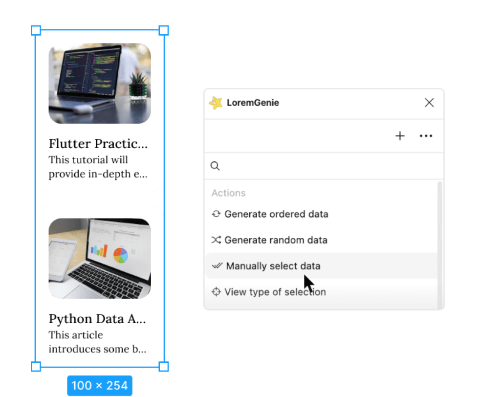
Task: Click the top-left selection resize handle
Action: [36, 30]
